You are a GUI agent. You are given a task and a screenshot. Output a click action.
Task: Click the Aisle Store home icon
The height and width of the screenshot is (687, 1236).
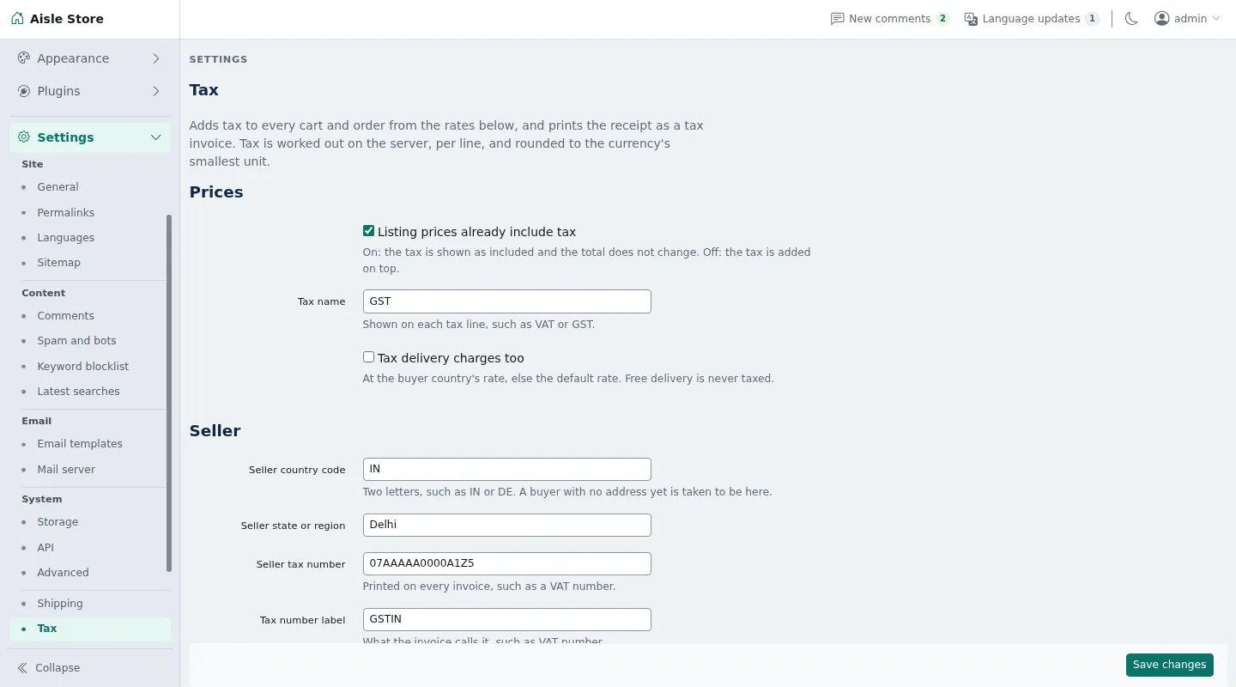[x=18, y=18]
